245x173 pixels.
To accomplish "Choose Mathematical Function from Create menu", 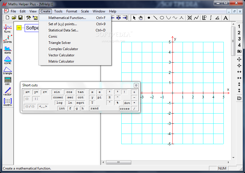I will coord(75,18).
